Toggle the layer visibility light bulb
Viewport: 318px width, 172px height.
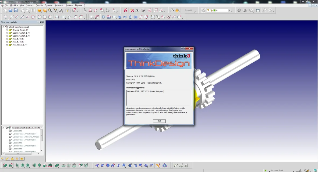click(x=208, y=10)
